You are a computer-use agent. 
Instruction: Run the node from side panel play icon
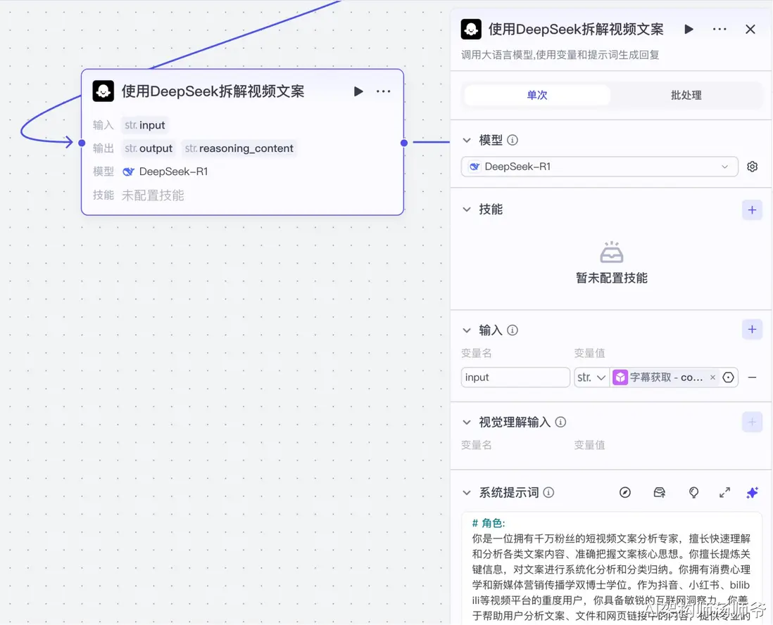[689, 30]
